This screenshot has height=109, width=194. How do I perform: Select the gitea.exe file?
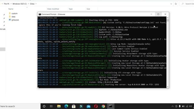tap(15, 20)
